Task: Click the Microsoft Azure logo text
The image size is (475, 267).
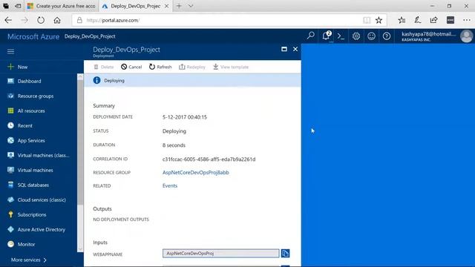Action: point(33,36)
